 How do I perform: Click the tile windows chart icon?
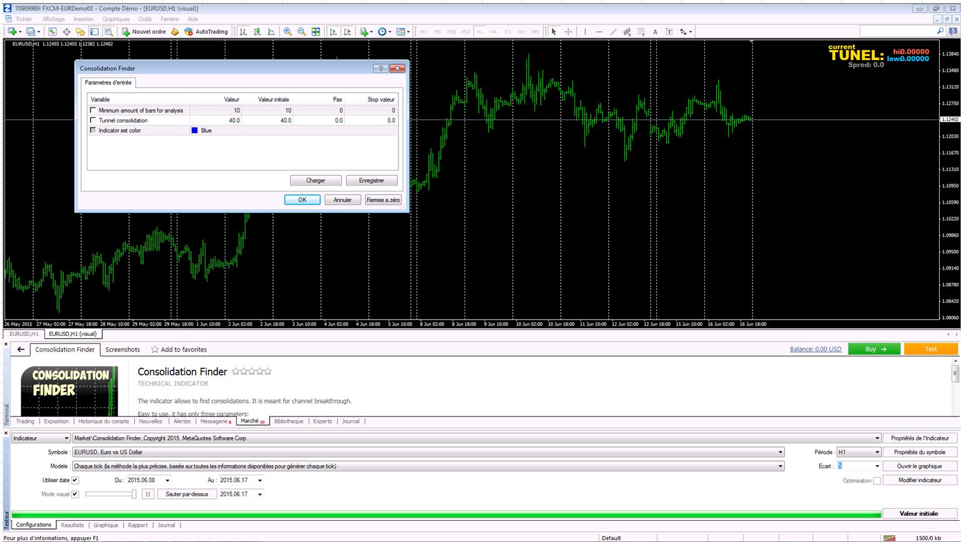(x=316, y=32)
